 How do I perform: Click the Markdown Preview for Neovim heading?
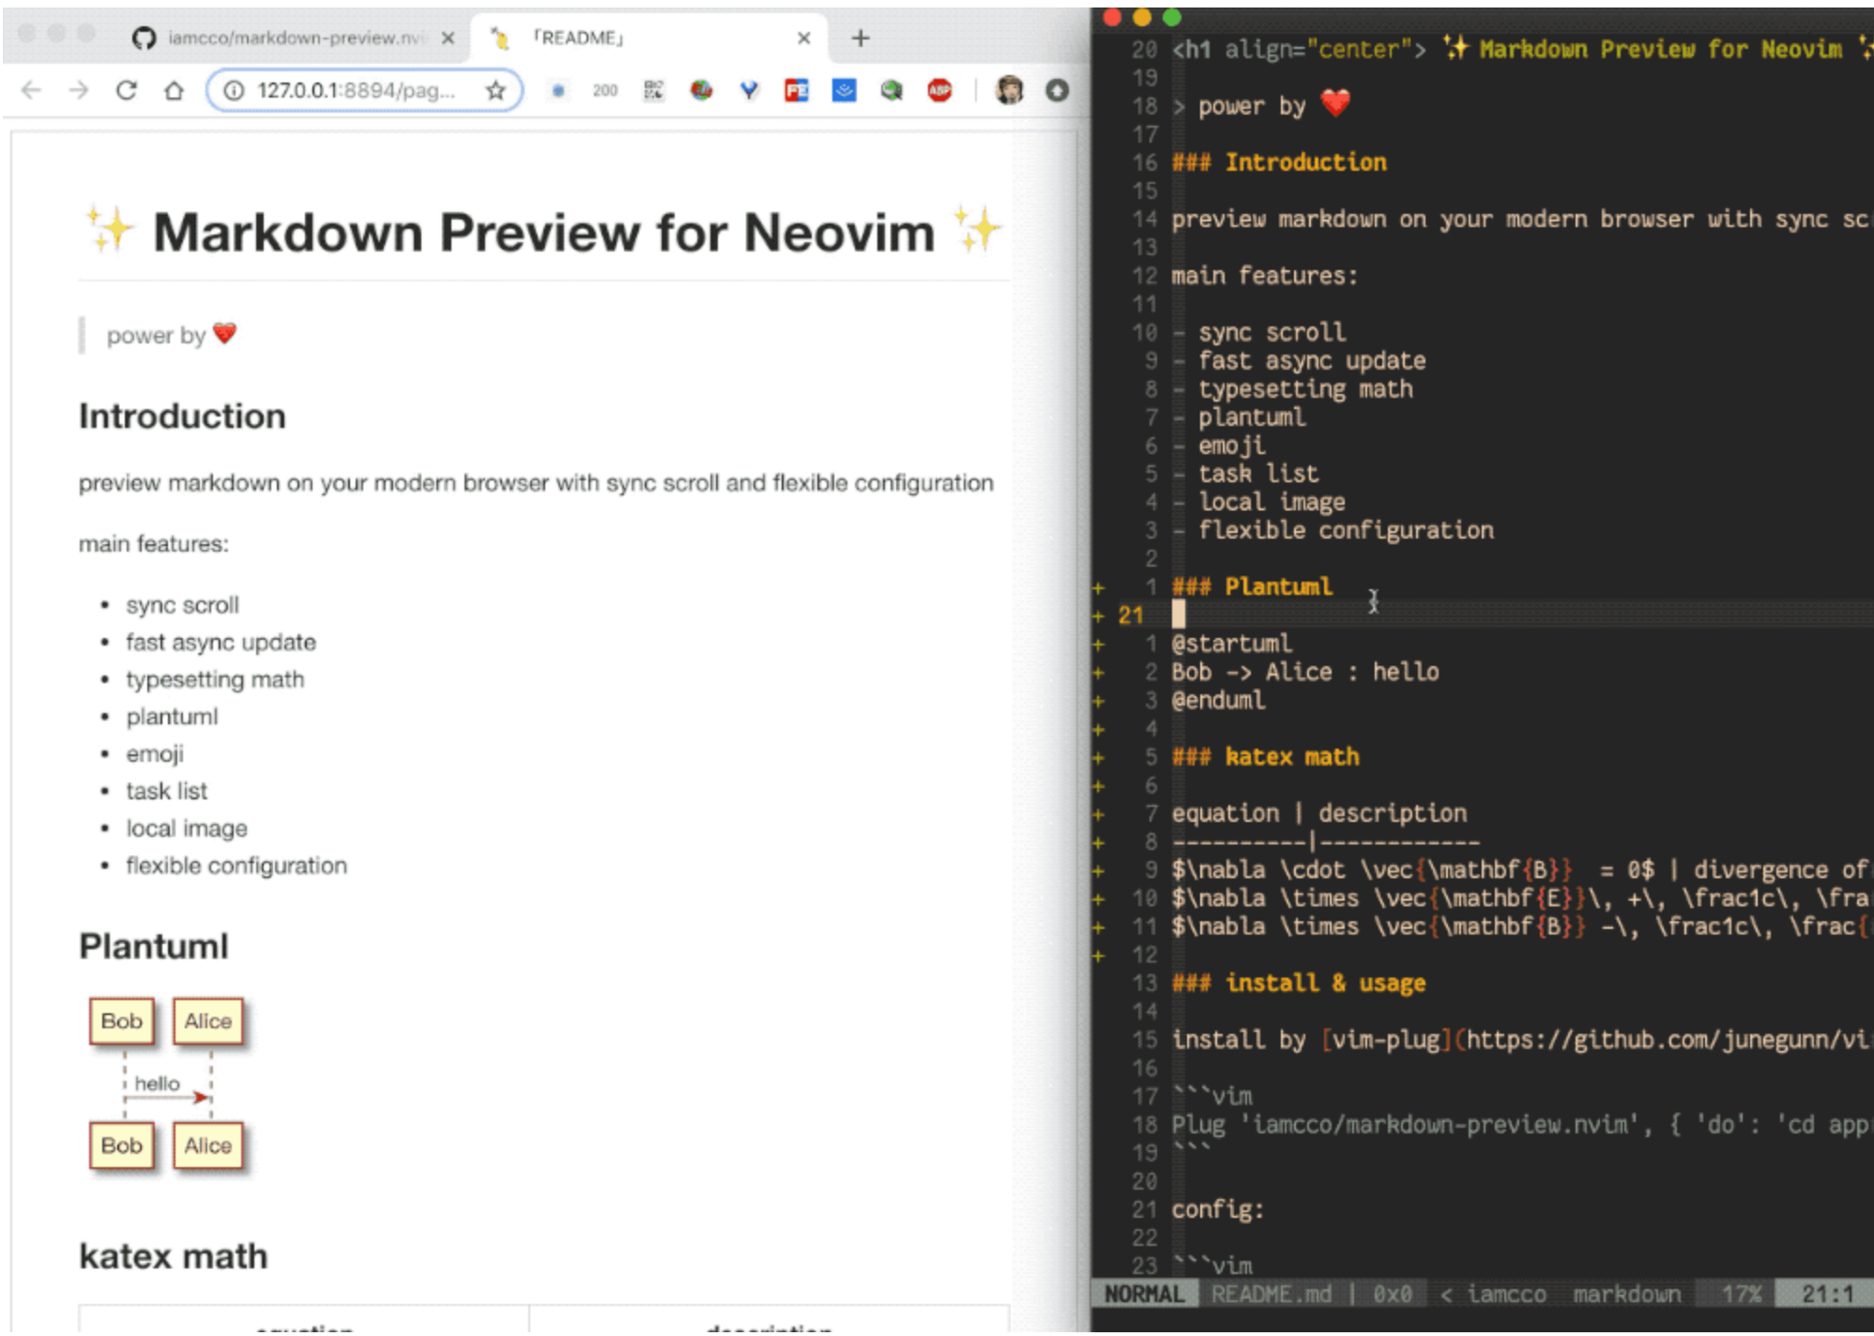[x=544, y=232]
